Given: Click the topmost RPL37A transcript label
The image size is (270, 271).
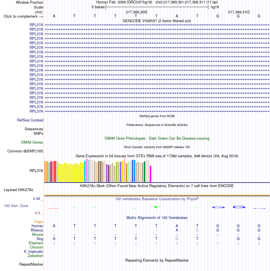Looking at the screenshot, I should tap(36, 25).
